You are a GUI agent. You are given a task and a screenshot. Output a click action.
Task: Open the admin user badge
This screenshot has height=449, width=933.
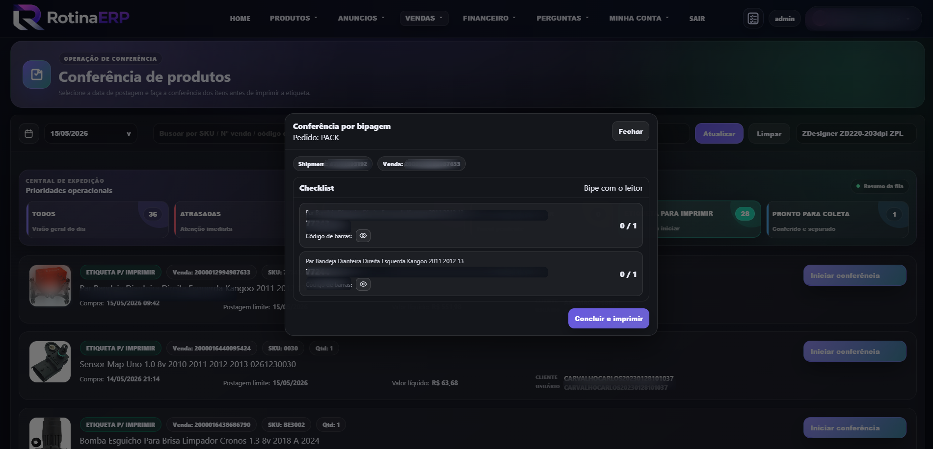pyautogui.click(x=784, y=19)
